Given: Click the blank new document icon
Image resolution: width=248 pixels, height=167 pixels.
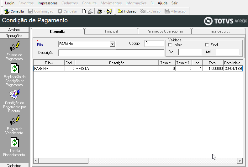Looking at the screenshot, I should tap(84, 11).
